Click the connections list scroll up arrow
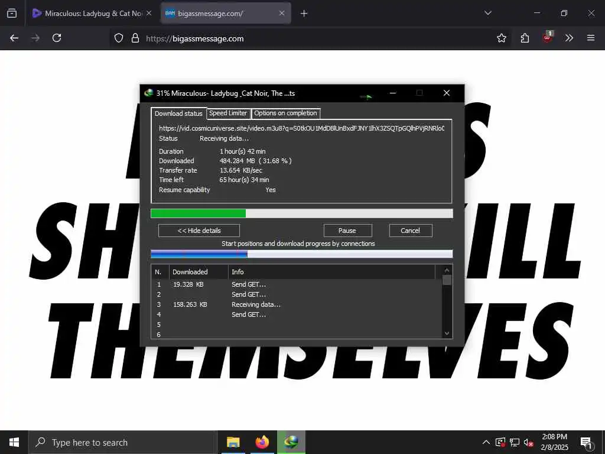605x454 pixels. click(447, 270)
